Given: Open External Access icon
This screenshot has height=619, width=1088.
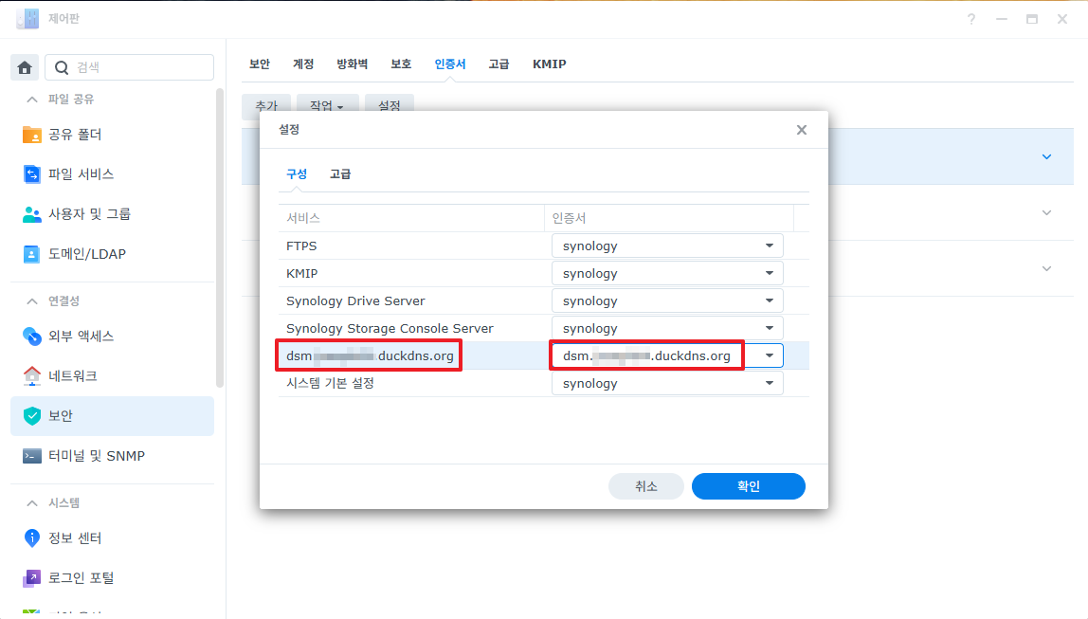Looking at the screenshot, I should (x=32, y=336).
